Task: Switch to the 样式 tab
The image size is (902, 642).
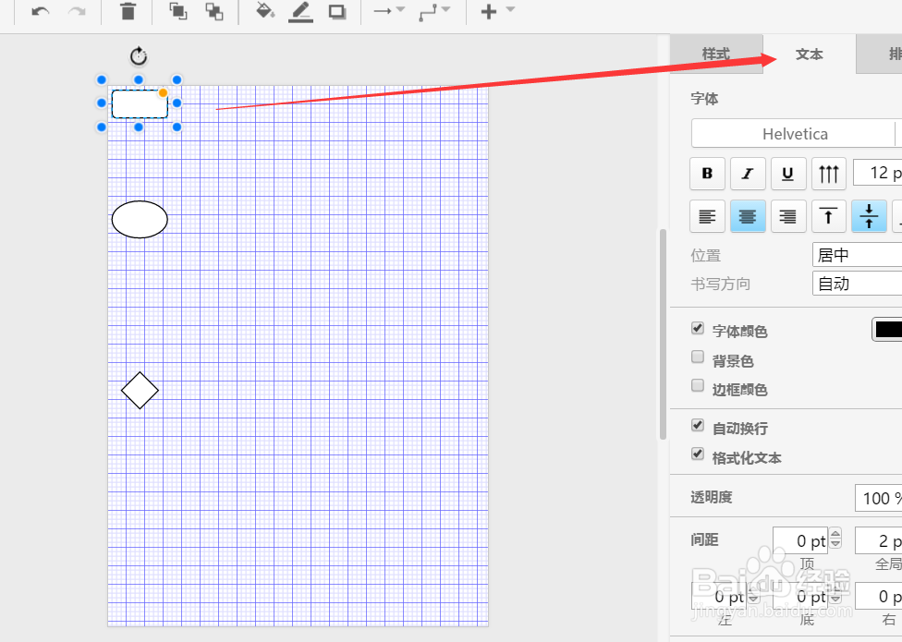Action: point(716,54)
